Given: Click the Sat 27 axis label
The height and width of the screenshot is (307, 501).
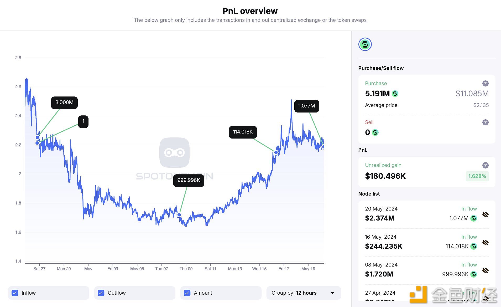Looking at the screenshot, I should click(39, 269).
